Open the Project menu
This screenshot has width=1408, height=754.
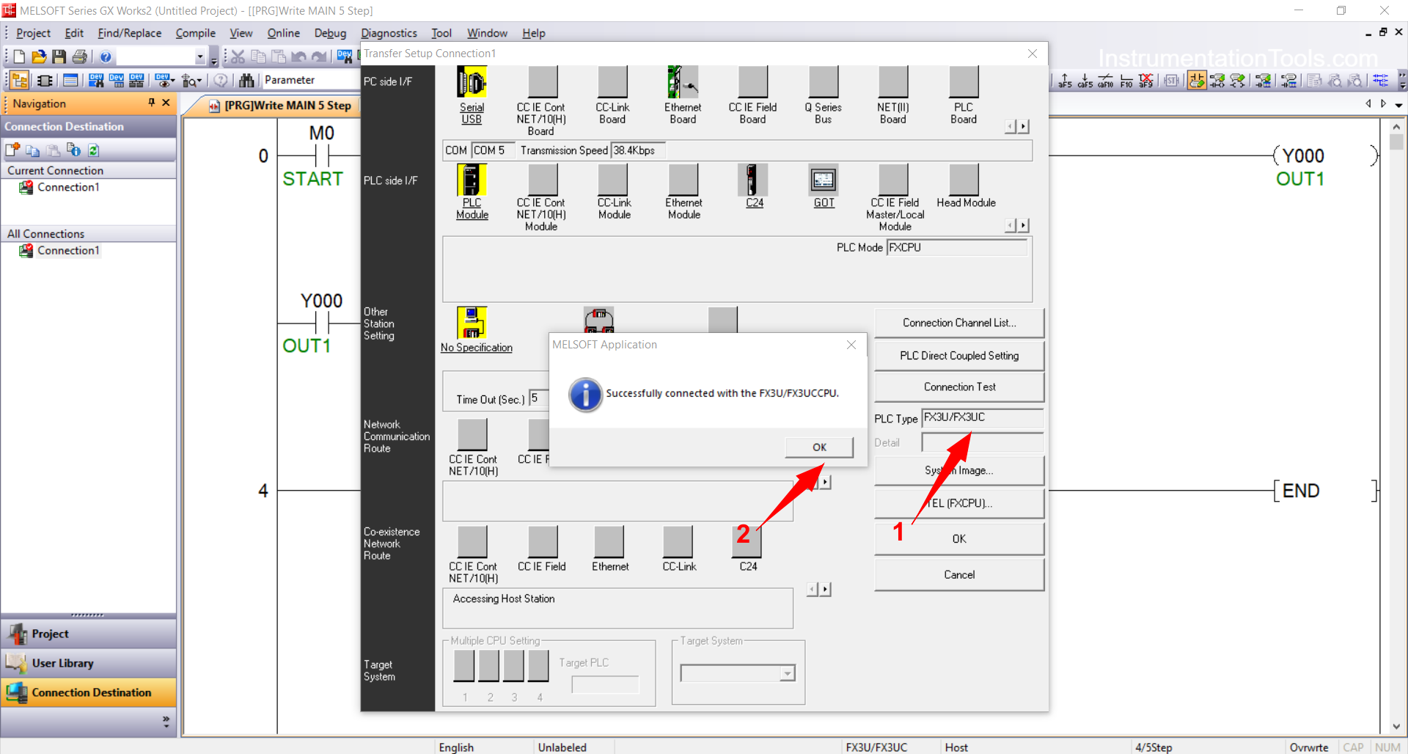(33, 33)
